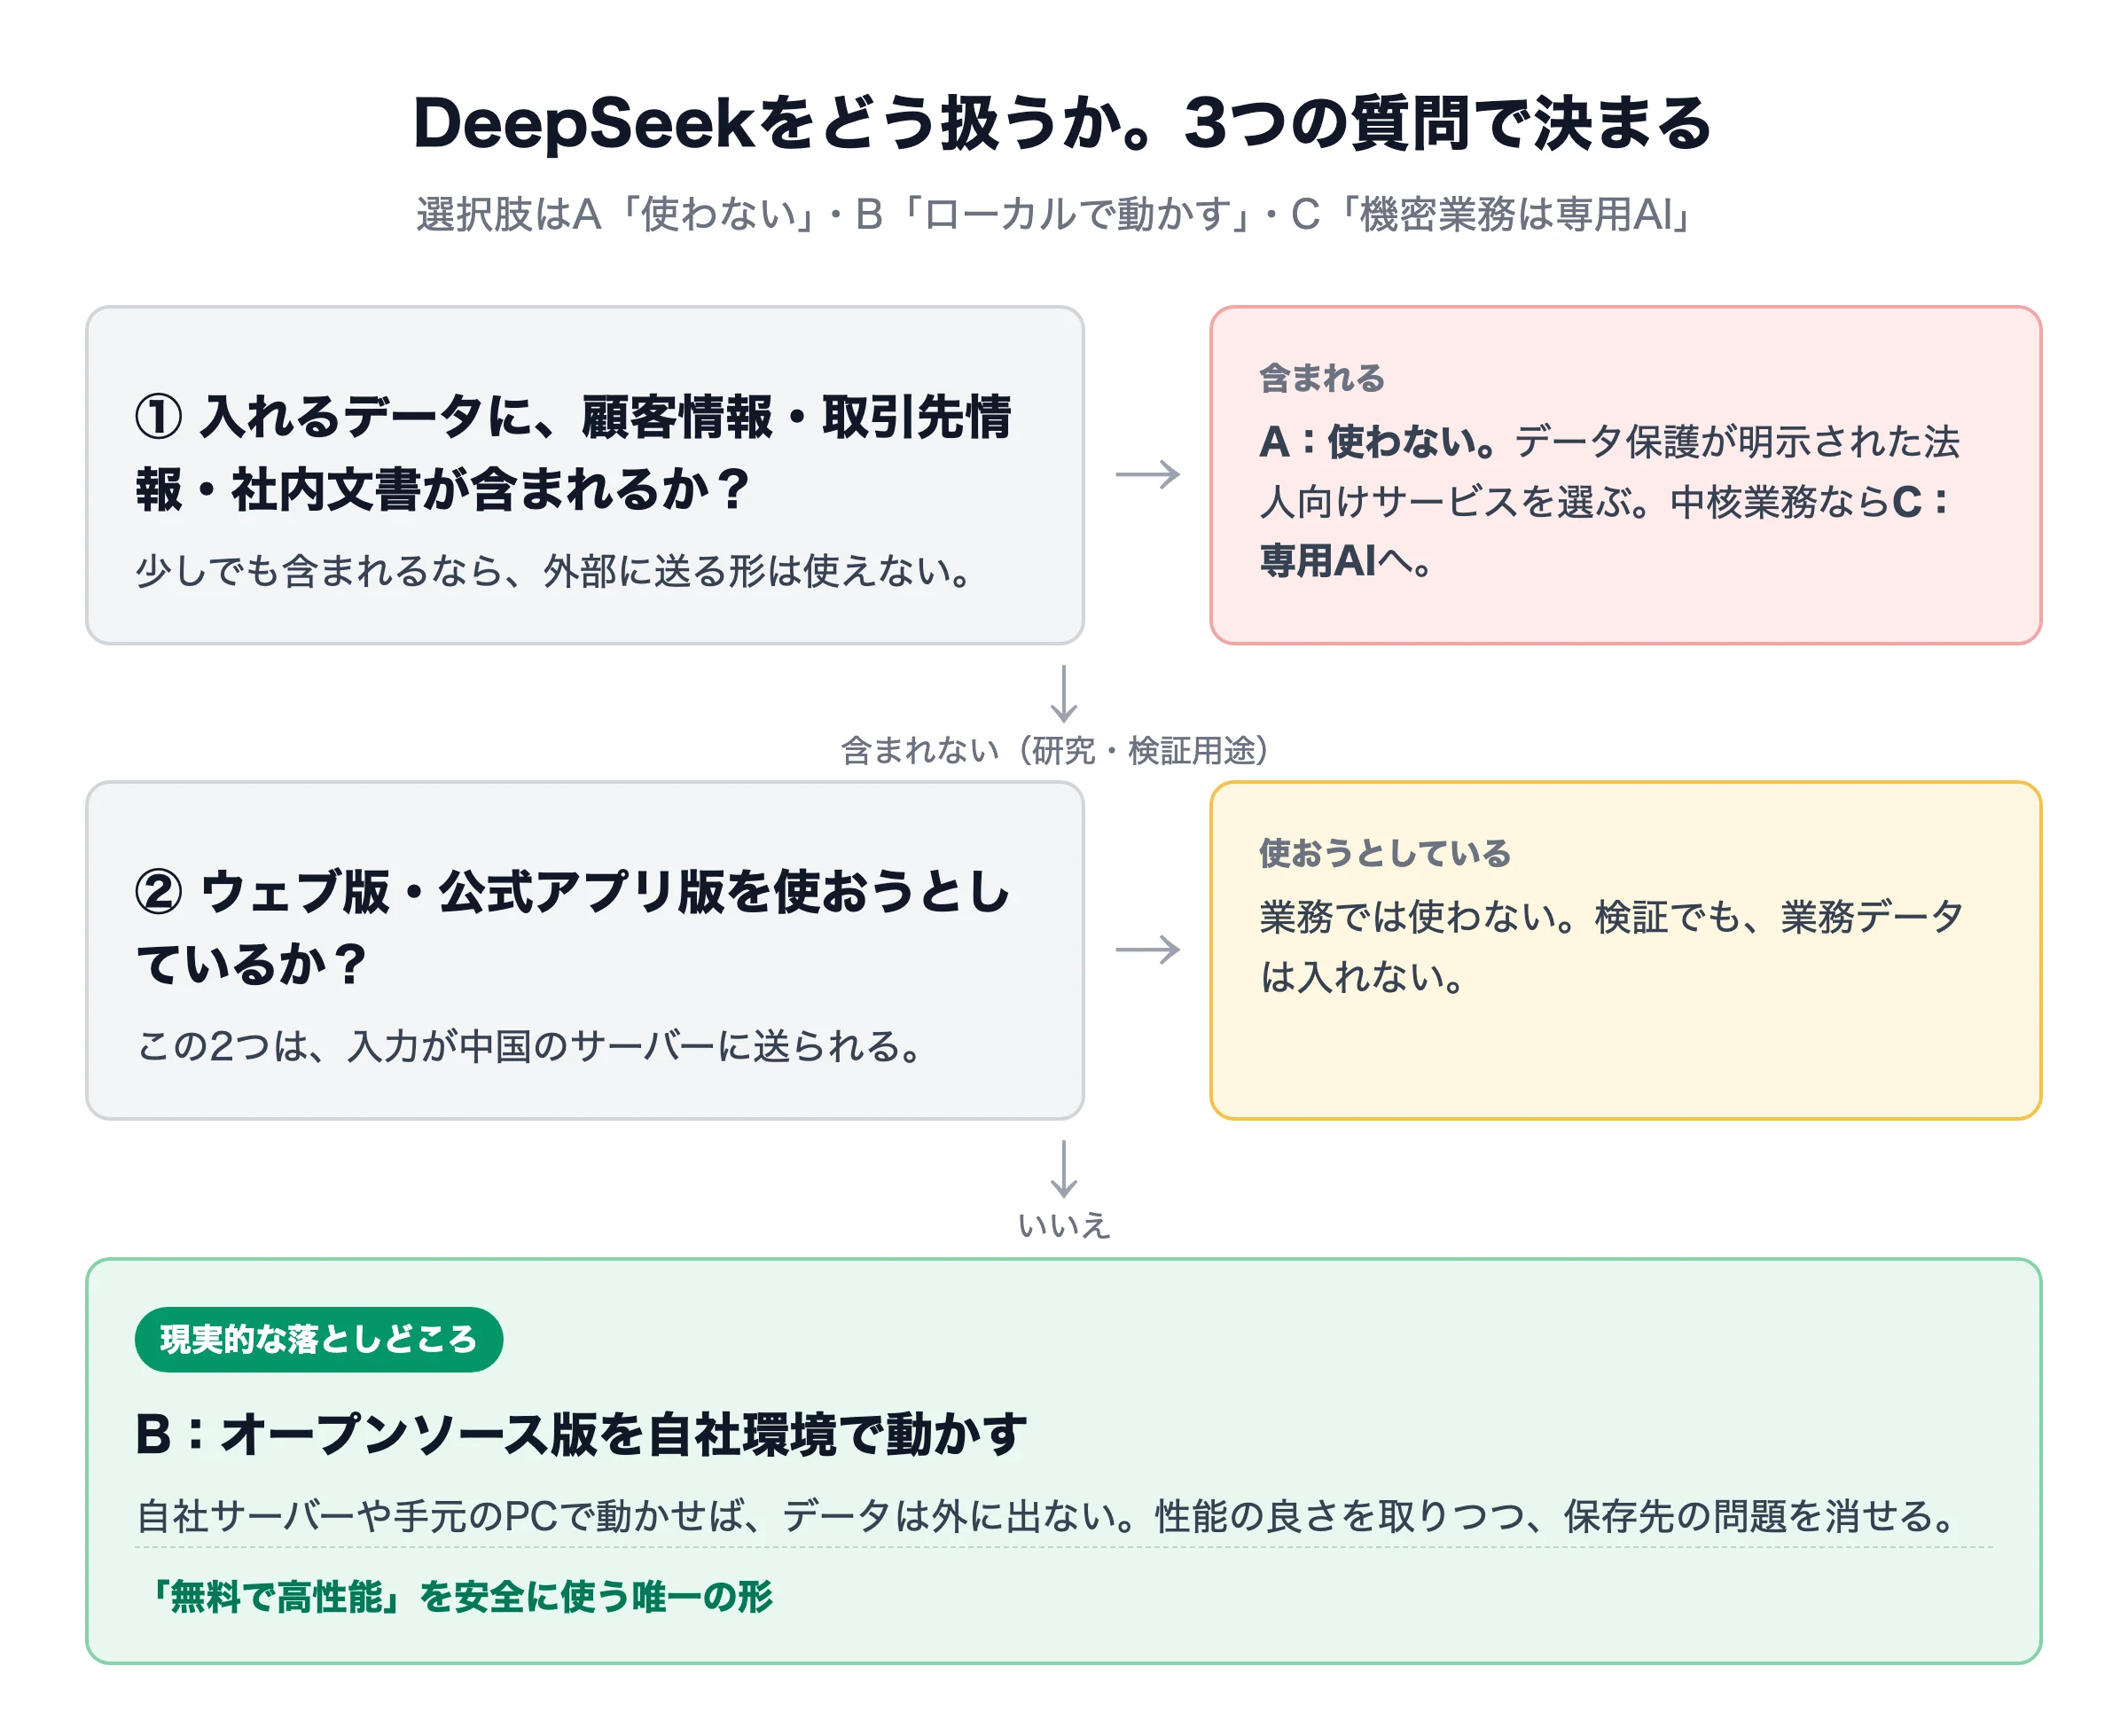Click the heading 'B：オープンソース版を自社環境で動かす'

coord(581,1434)
